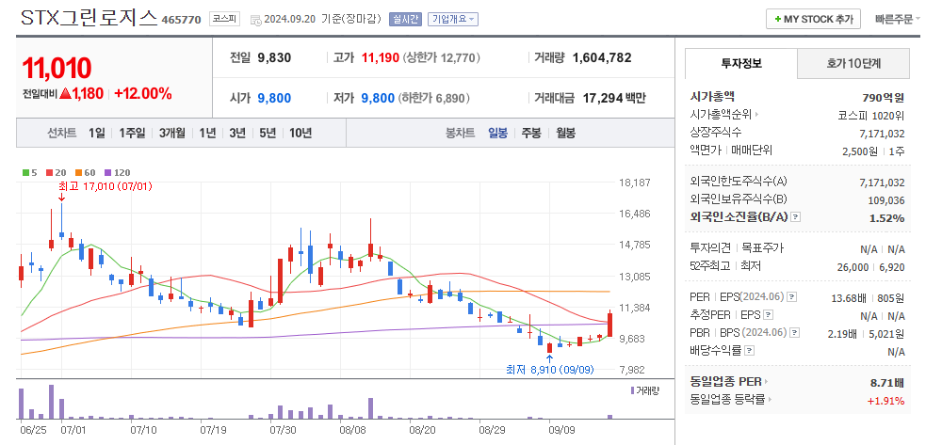This screenshot has height=445, width=942.
Task: Click the 거래대금 value 17,294 백만
Action: [x=614, y=98]
